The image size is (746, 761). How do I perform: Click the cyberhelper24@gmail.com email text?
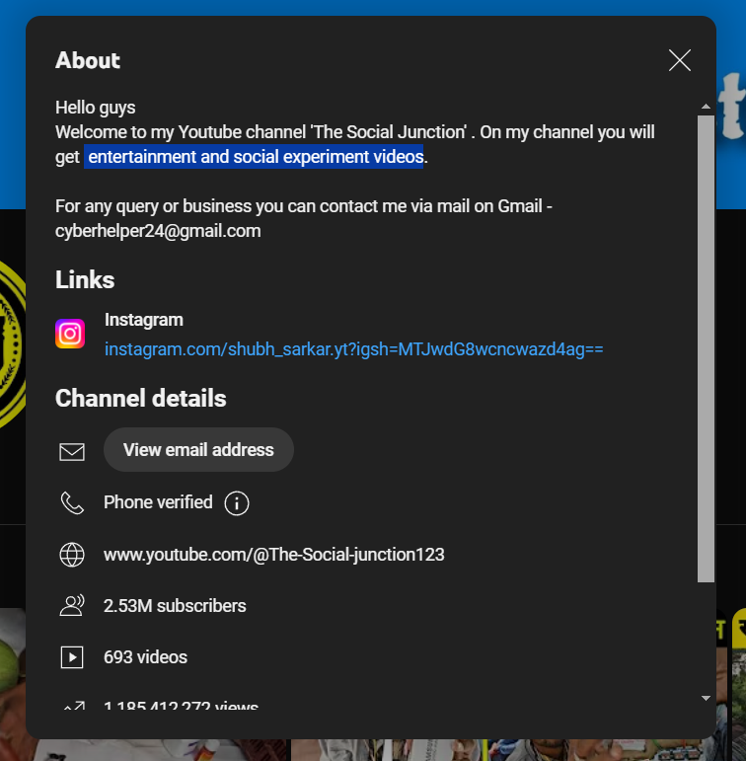[158, 231]
